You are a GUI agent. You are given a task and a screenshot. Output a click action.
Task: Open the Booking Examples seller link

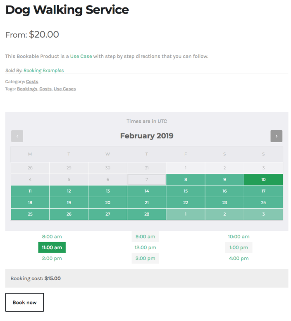tap(44, 71)
